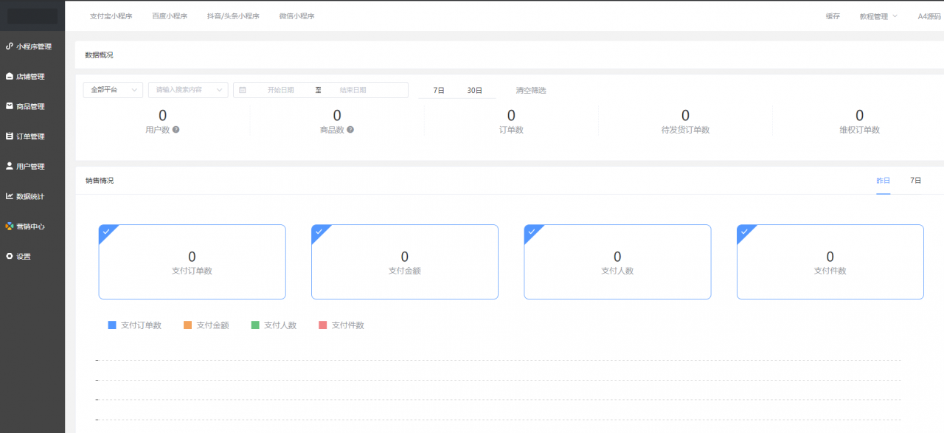Click the help icon beside 商品数
Image resolution: width=944 pixels, height=433 pixels.
(x=350, y=130)
